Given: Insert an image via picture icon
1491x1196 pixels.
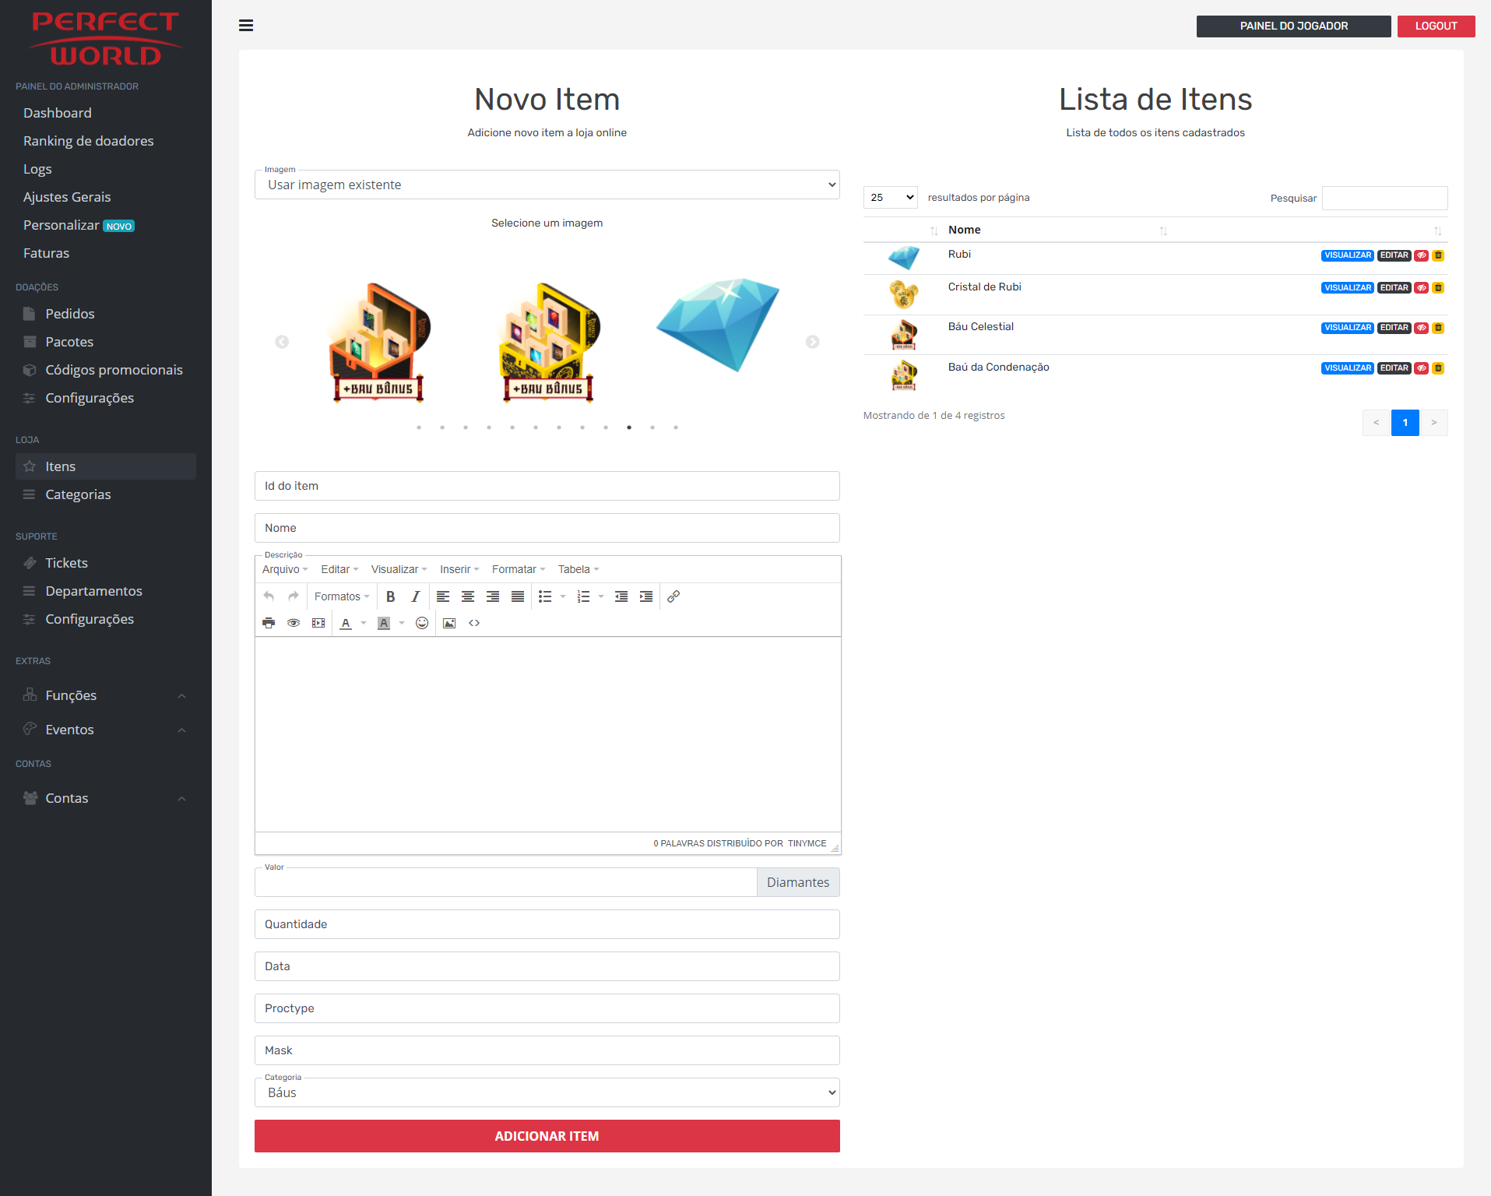Looking at the screenshot, I should click(x=449, y=623).
